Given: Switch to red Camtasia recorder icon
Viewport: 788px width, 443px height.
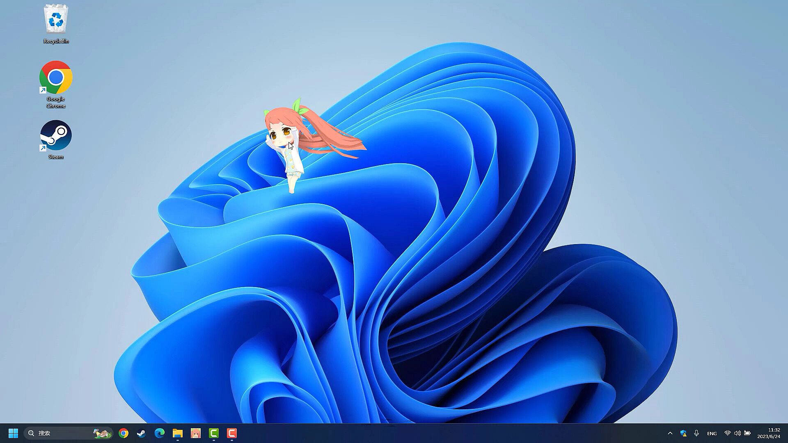Looking at the screenshot, I should point(232,433).
